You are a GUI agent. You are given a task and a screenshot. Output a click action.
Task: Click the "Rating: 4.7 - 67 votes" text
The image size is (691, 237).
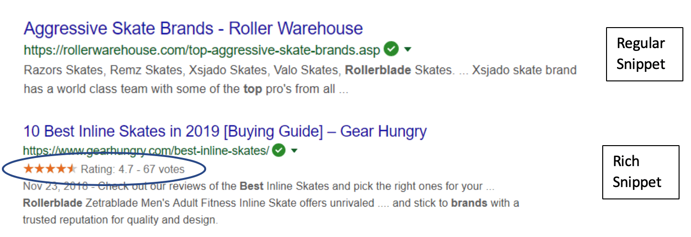(x=133, y=169)
